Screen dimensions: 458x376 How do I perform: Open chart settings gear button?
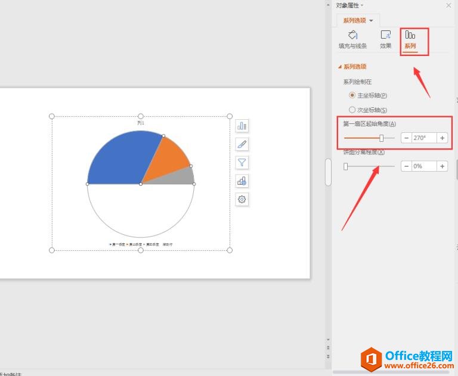click(242, 200)
